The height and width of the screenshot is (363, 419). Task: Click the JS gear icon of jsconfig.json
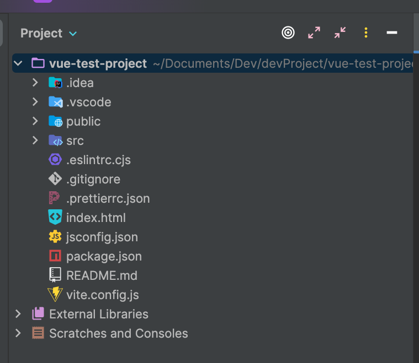point(55,236)
